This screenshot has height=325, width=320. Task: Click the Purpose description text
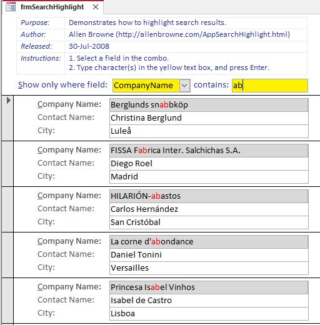click(x=147, y=22)
